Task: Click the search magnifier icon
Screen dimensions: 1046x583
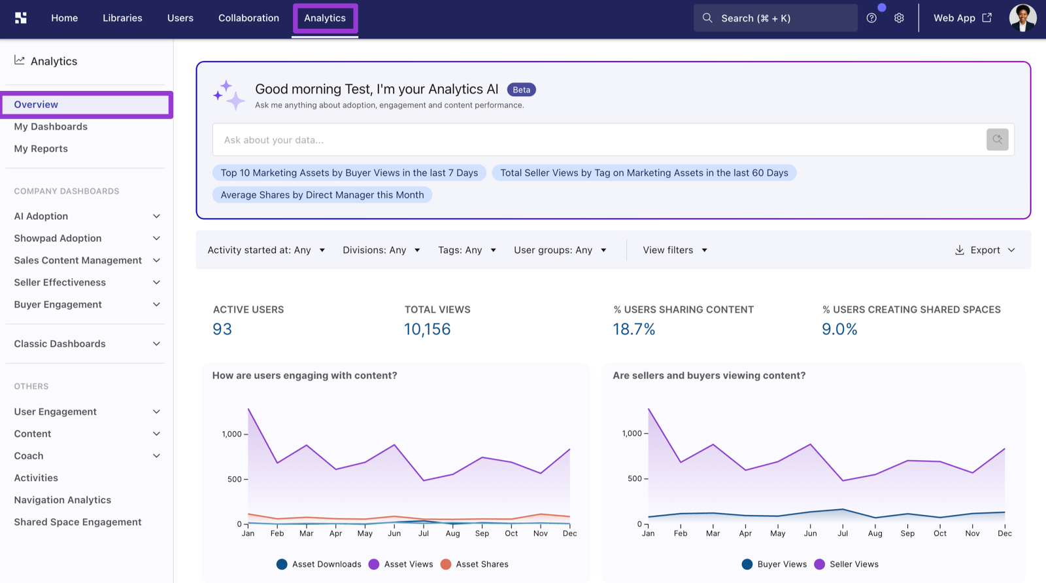Action: (x=707, y=18)
